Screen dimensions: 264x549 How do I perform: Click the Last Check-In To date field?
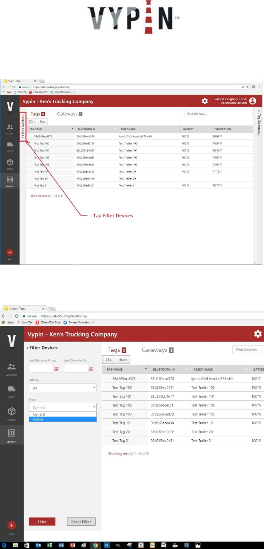[x=76, y=368]
